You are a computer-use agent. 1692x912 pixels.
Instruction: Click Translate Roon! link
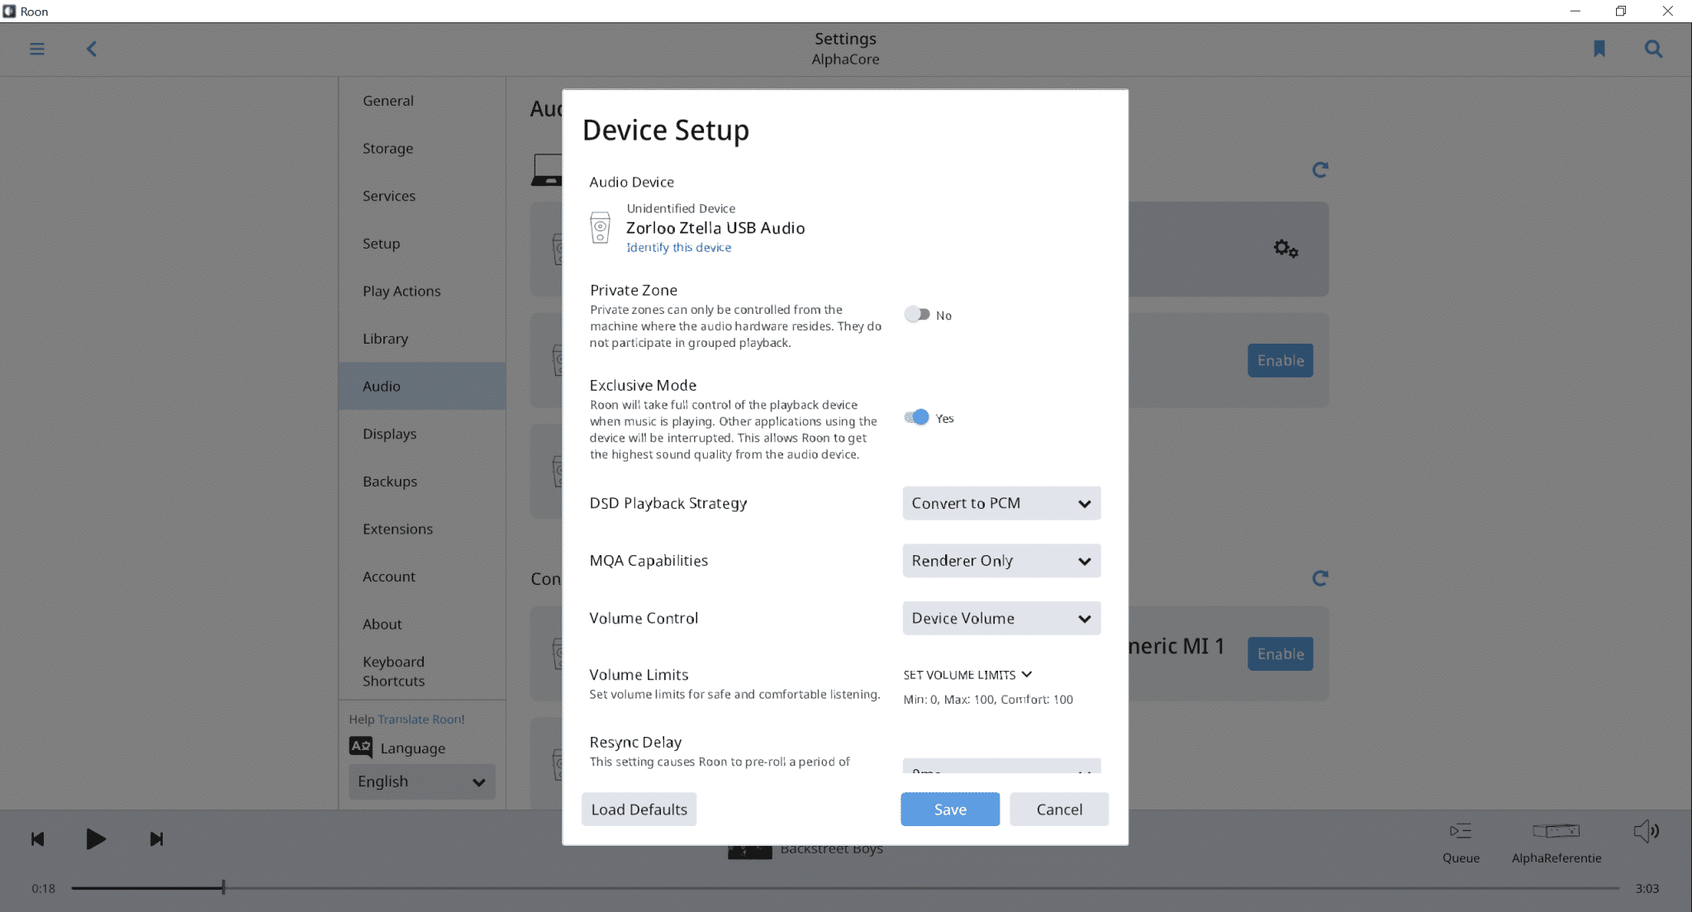tap(421, 720)
